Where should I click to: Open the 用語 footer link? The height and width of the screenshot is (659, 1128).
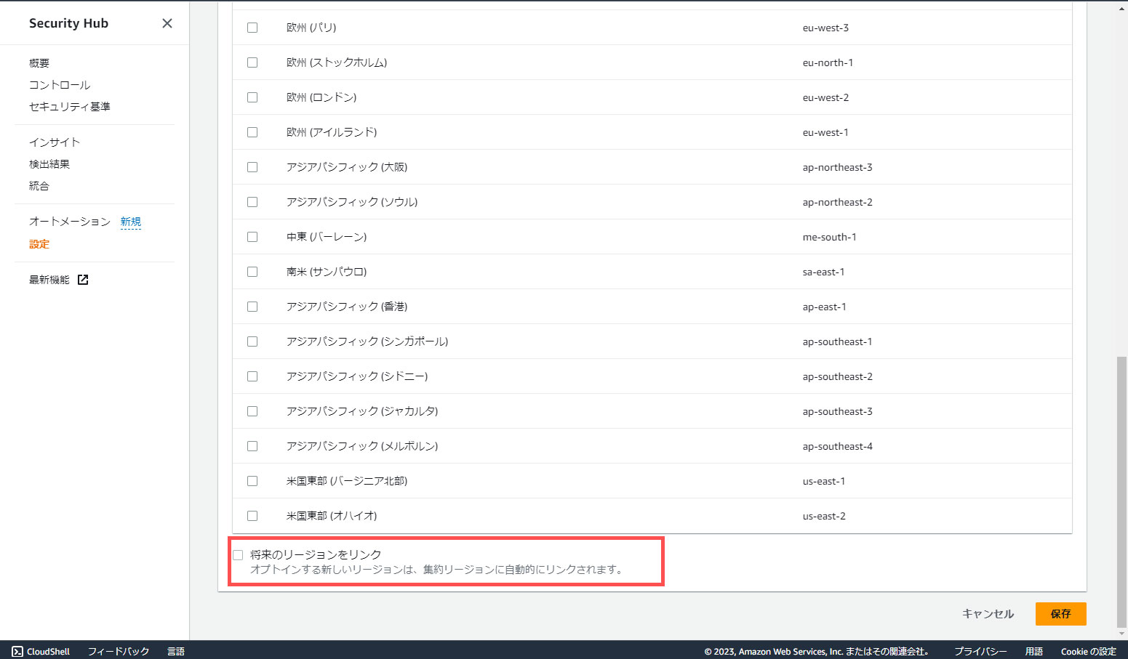click(x=1034, y=652)
